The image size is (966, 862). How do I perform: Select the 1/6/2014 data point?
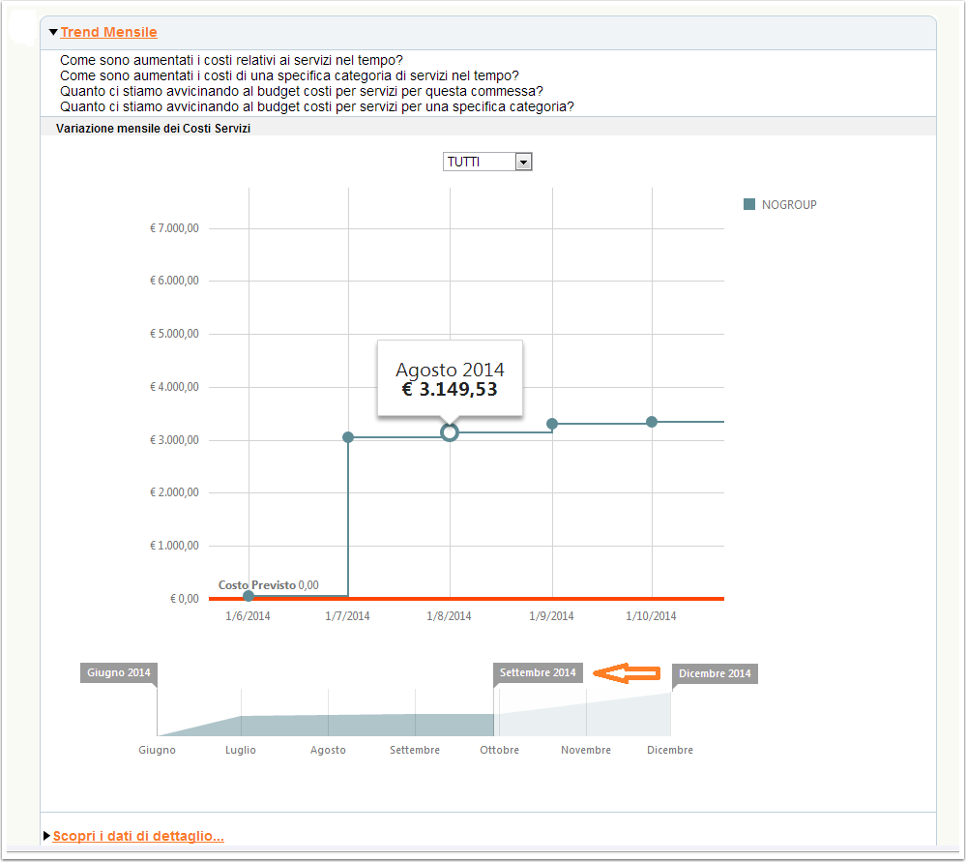click(249, 596)
